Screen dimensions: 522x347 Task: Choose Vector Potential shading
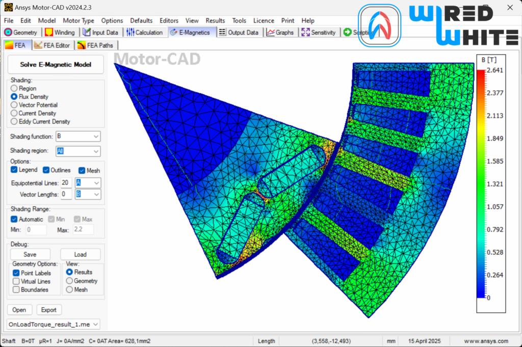tap(14, 105)
